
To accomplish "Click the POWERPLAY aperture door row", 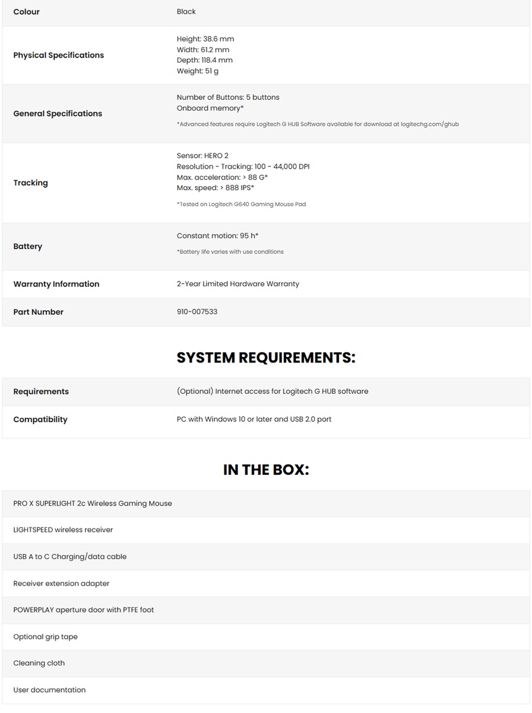I will tap(84, 610).
